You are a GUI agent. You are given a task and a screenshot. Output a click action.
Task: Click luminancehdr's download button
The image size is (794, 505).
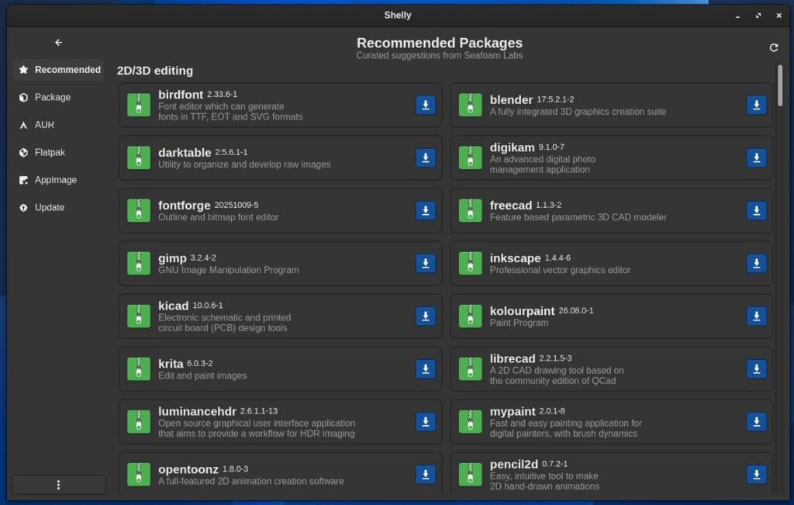(x=426, y=421)
